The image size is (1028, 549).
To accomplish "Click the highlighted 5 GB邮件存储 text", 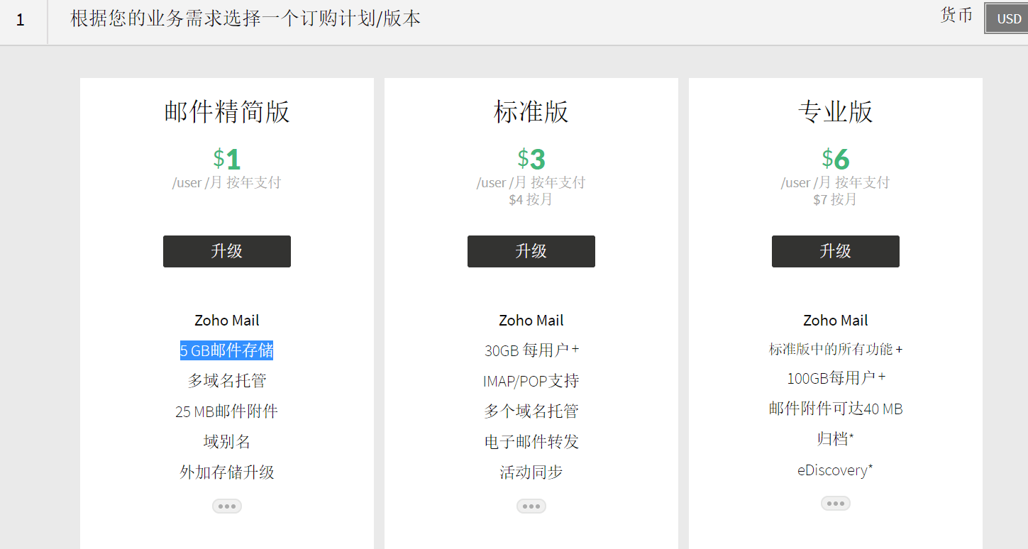I will 227,350.
